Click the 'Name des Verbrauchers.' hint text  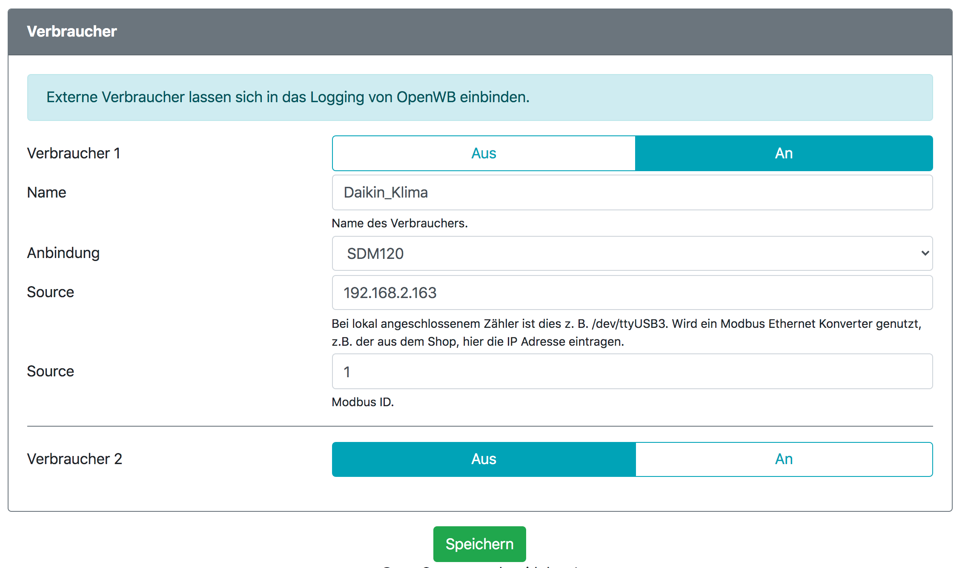pyautogui.click(x=399, y=223)
